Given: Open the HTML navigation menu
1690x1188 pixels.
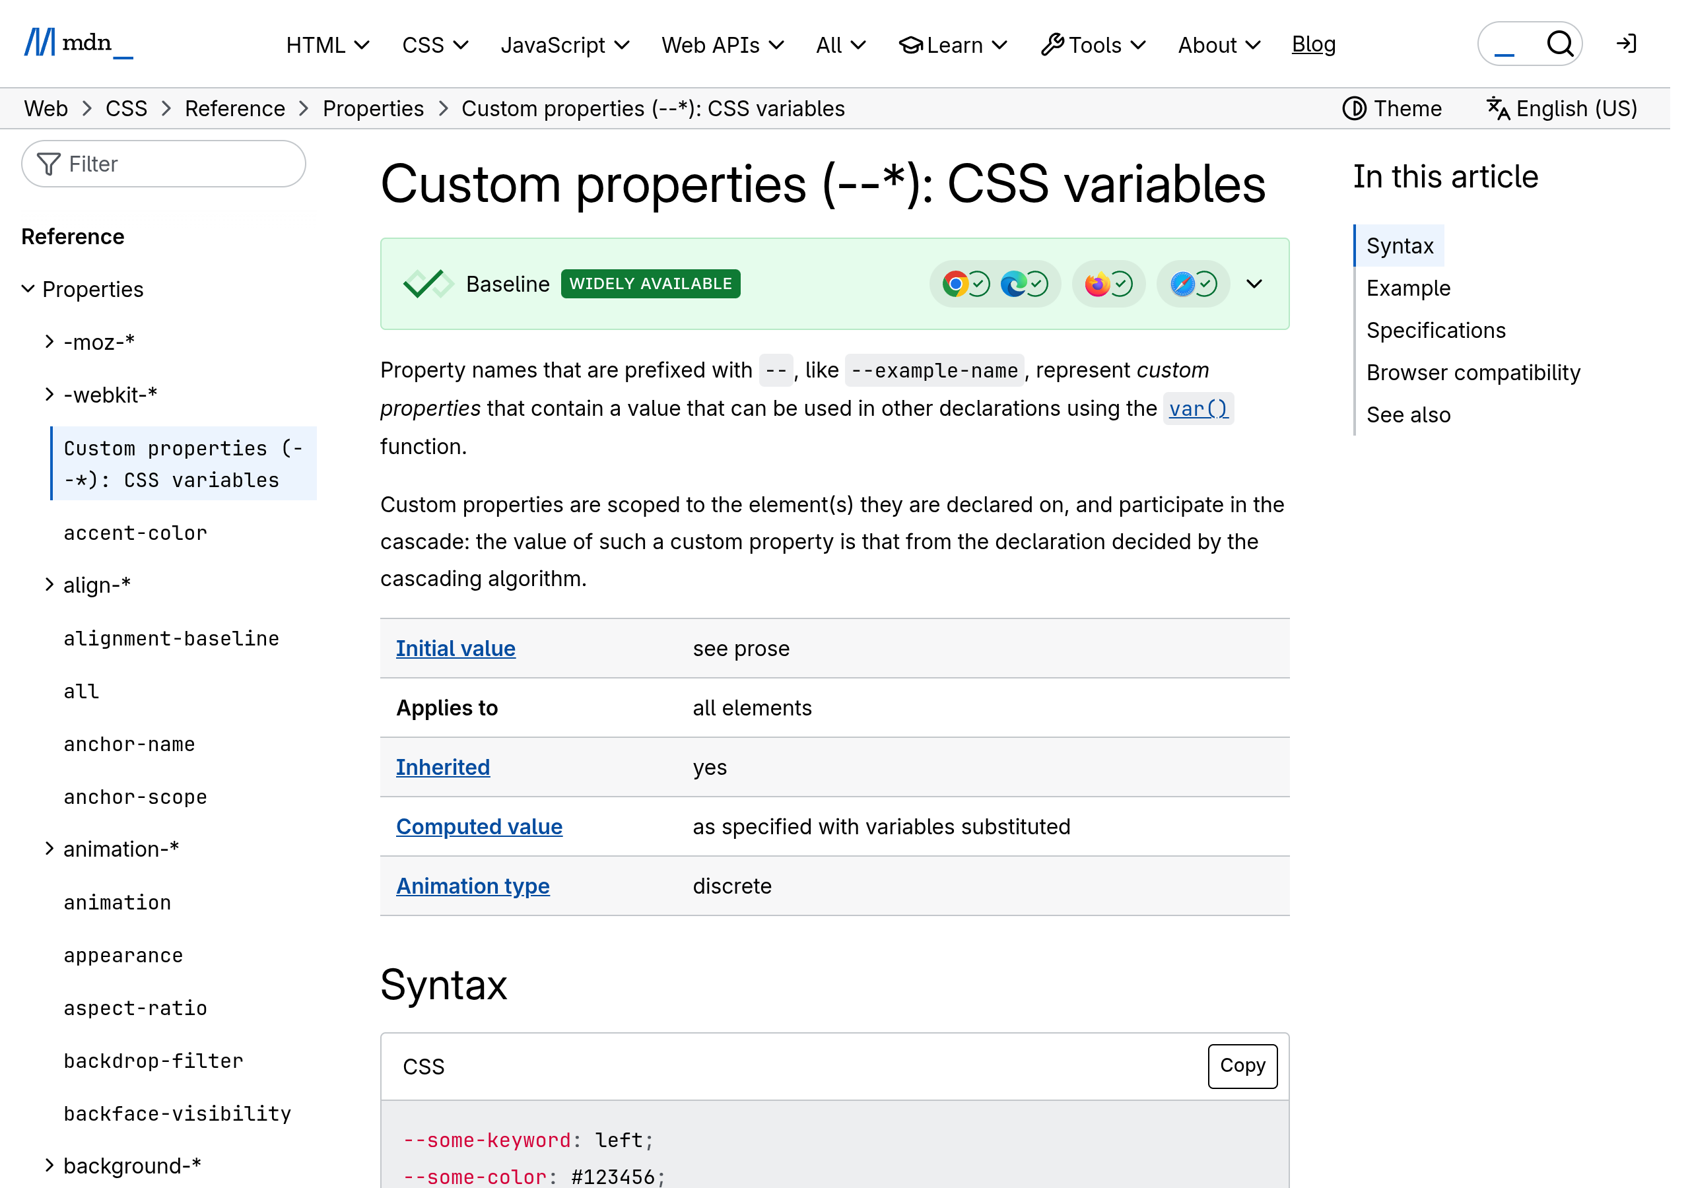Looking at the screenshot, I should [327, 46].
